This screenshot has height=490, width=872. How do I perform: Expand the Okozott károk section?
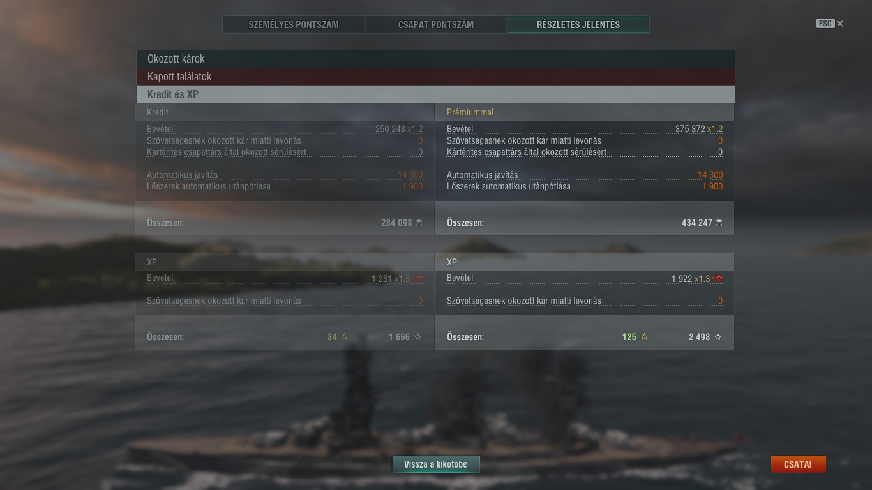435,59
